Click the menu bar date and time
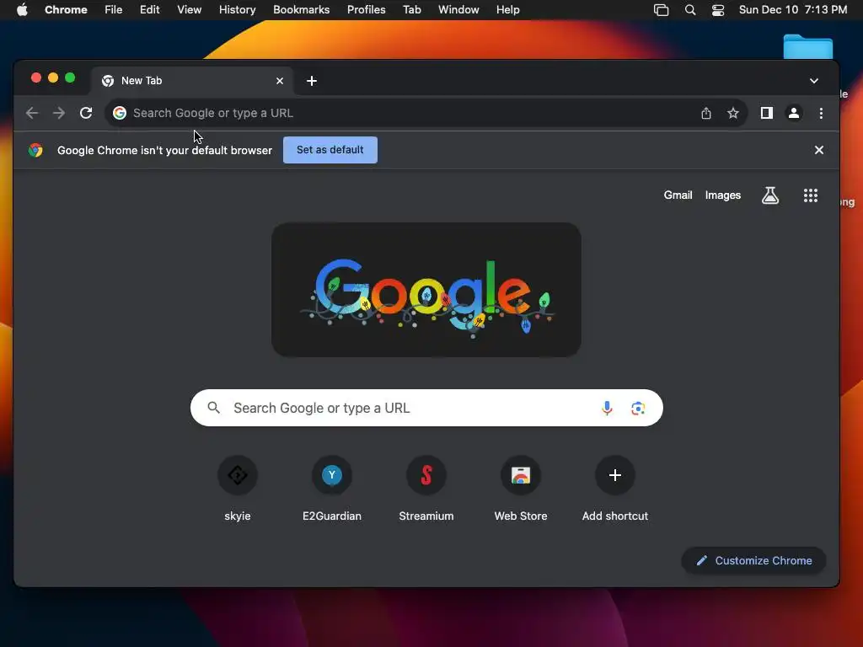 792,10
